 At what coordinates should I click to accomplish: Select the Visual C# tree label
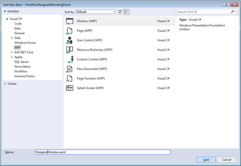(16, 19)
